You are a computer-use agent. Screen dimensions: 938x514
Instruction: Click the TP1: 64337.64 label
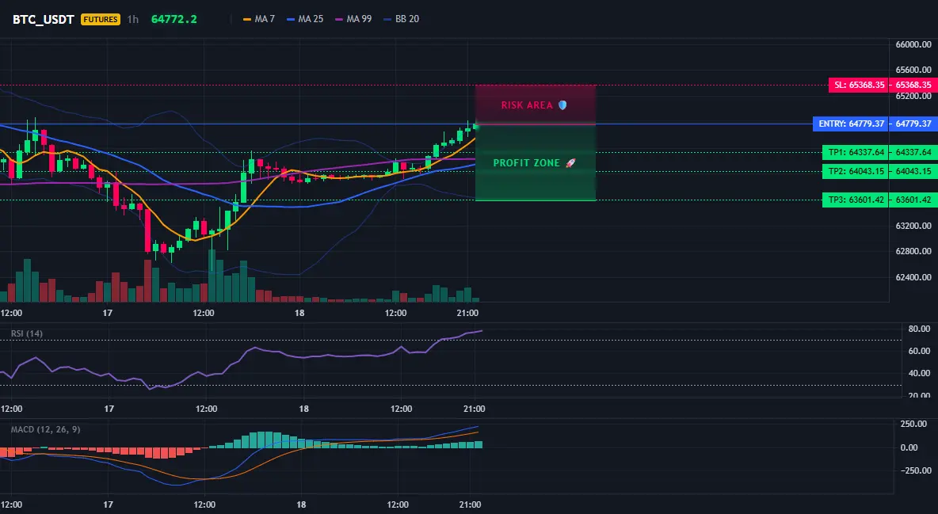856,152
